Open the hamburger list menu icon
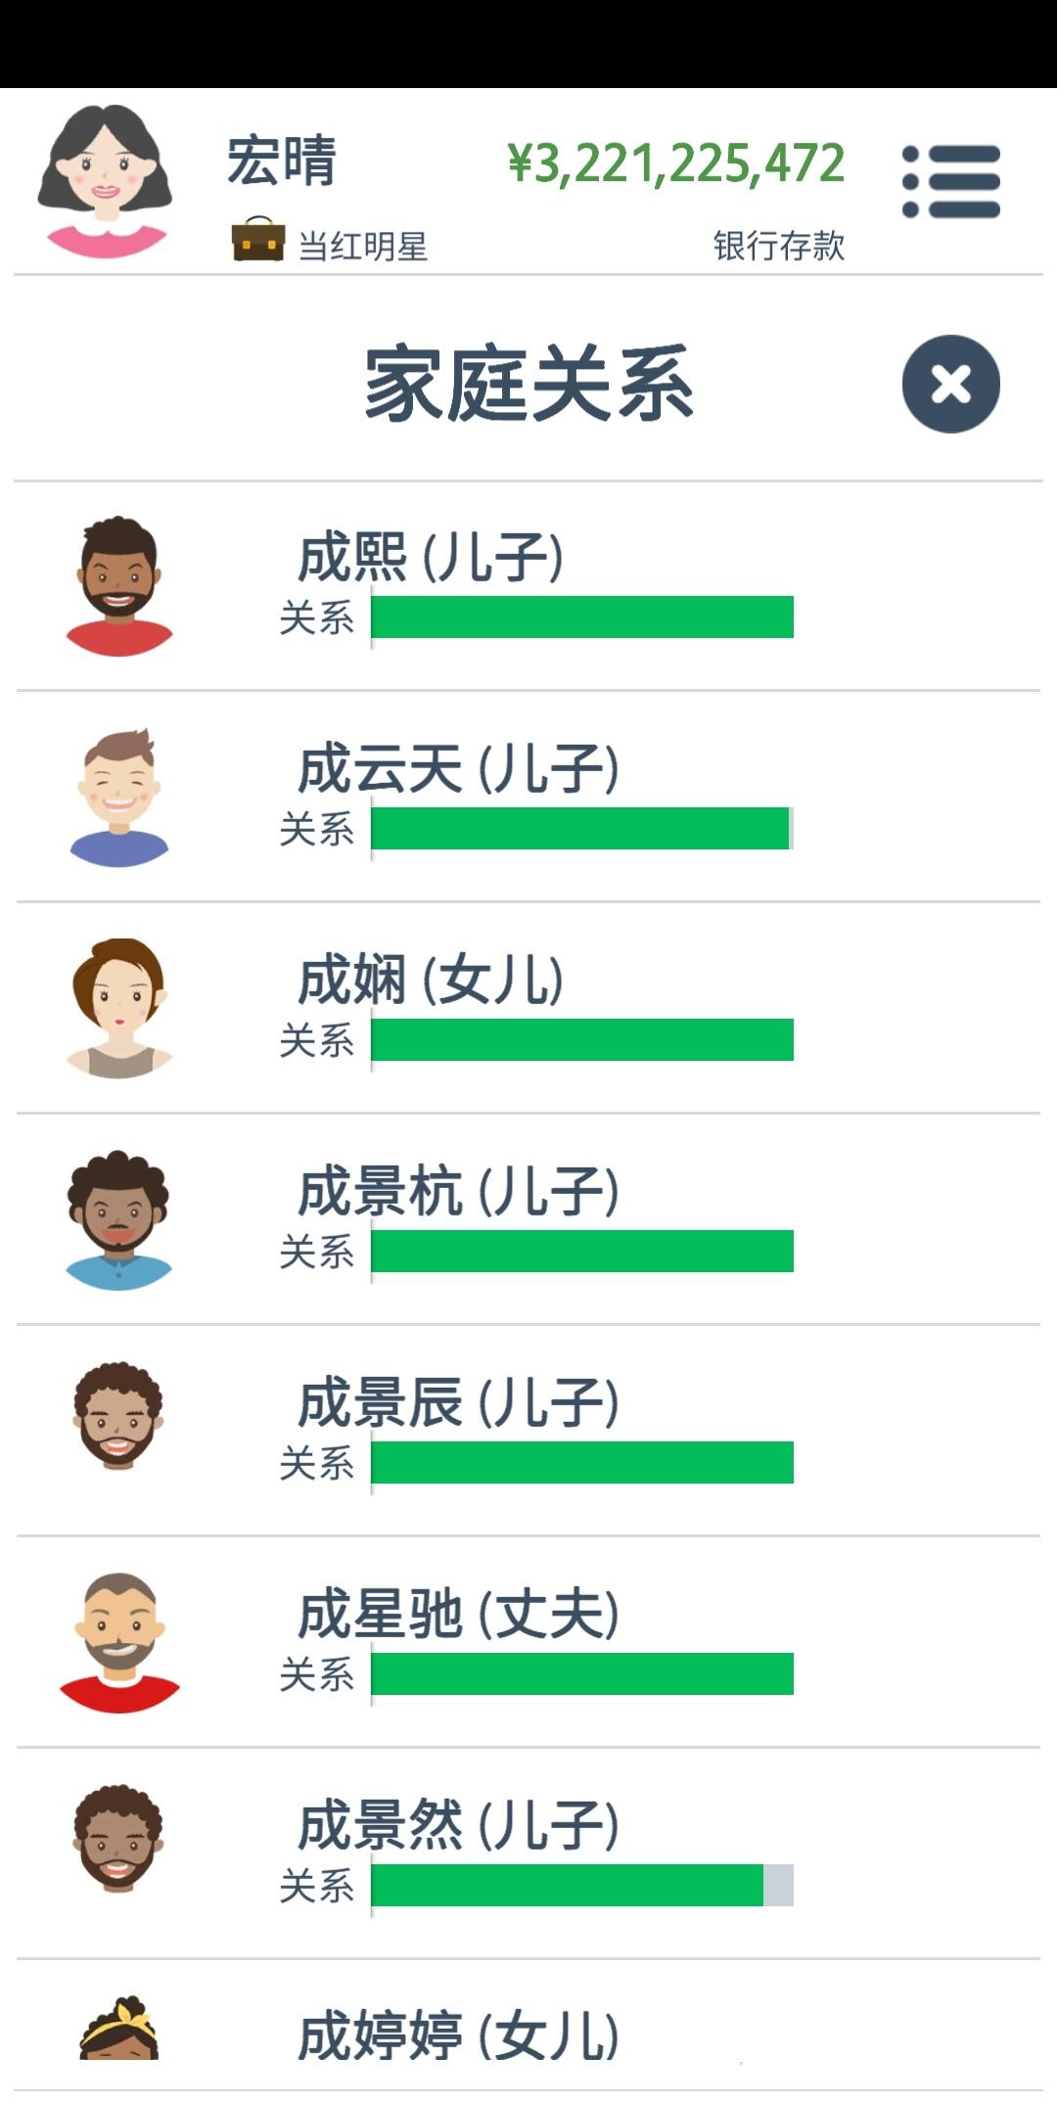1057x2104 pixels. point(951,182)
